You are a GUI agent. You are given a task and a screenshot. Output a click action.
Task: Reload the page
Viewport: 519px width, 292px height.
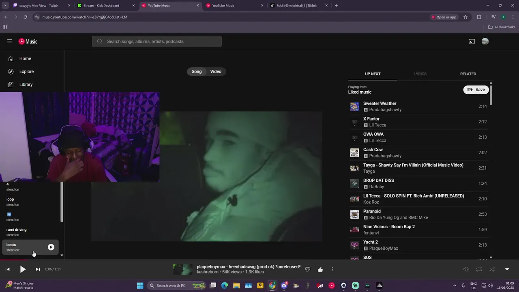(x=25, y=17)
